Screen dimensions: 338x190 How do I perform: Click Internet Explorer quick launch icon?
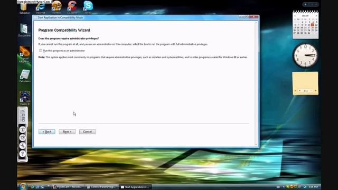click(33, 187)
